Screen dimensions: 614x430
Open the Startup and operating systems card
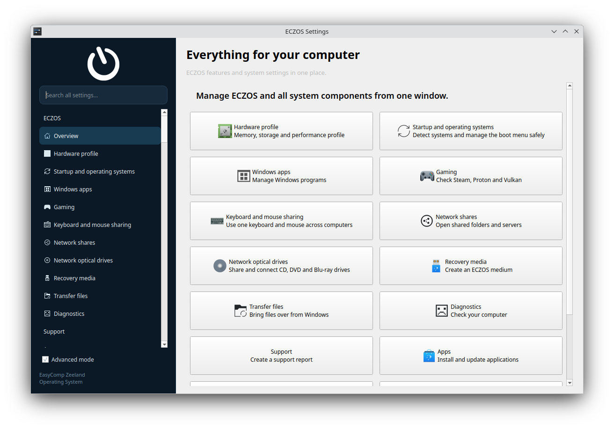click(471, 131)
